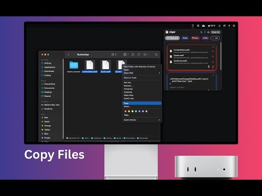Apply the green tag color in context menu
Image resolution: width=262 pixels, height=196 pixels.
pos(136,111)
